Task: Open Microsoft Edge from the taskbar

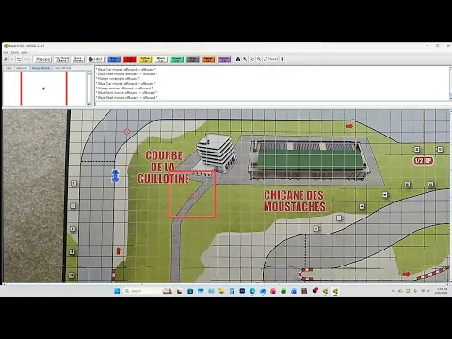Action: pos(252,291)
